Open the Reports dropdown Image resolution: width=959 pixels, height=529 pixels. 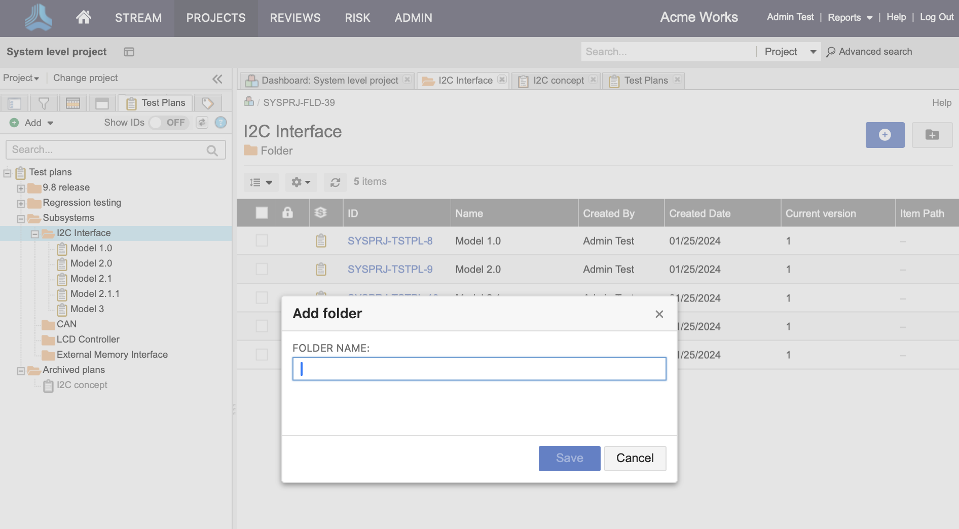point(850,17)
